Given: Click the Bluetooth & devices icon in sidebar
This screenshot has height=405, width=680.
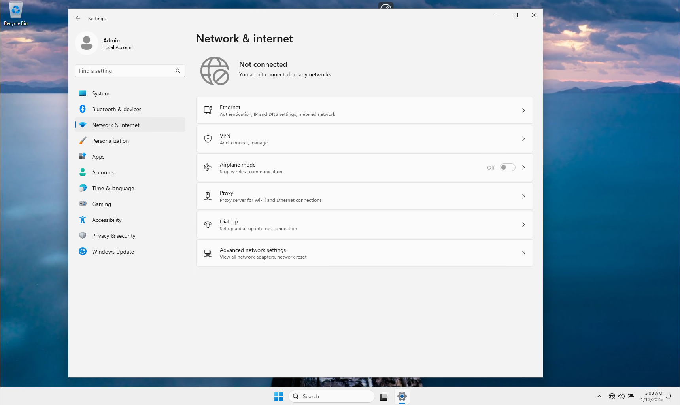Looking at the screenshot, I should coord(83,109).
